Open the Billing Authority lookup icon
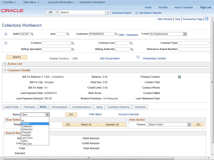The width and height of the screenshot is (214, 160). pos(131,49)
